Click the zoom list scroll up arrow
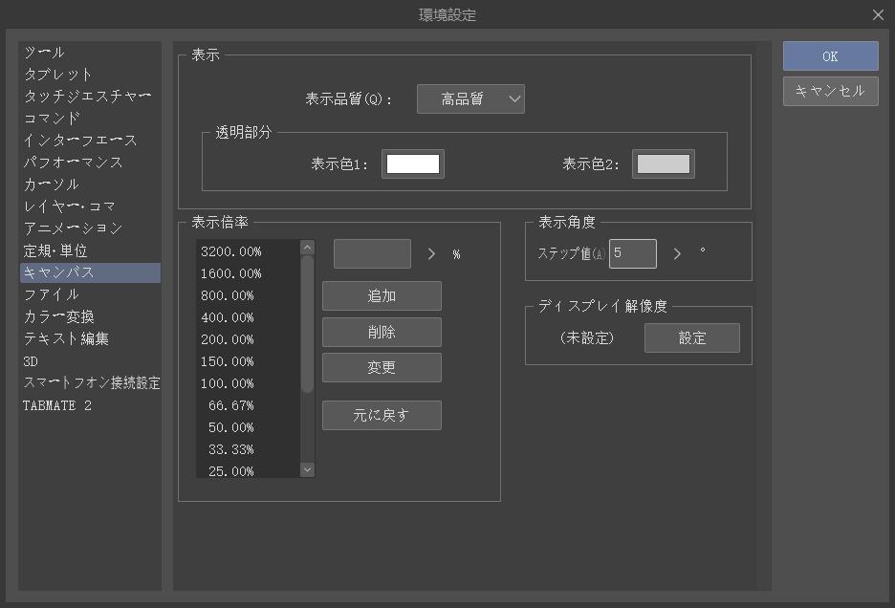Screen dimensions: 895x608 click(307, 248)
